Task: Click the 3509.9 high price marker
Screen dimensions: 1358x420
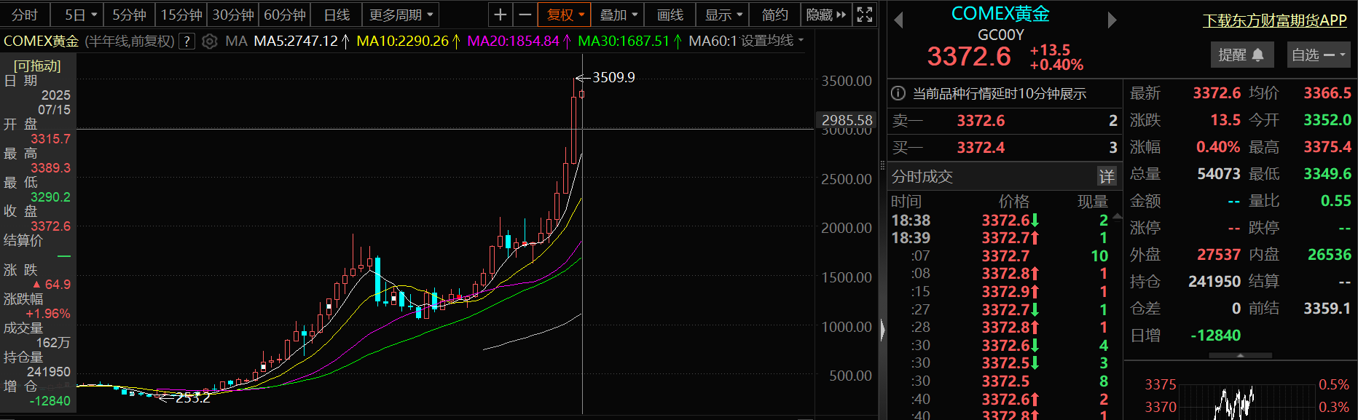Action: 613,77
